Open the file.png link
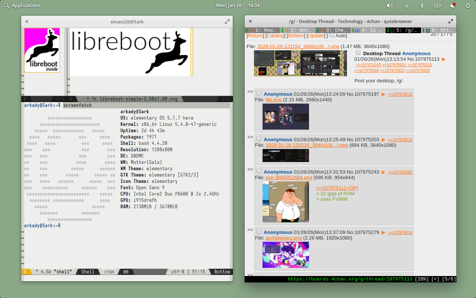Image resolution: width=476 pixels, height=298 pixels. pos(274,100)
